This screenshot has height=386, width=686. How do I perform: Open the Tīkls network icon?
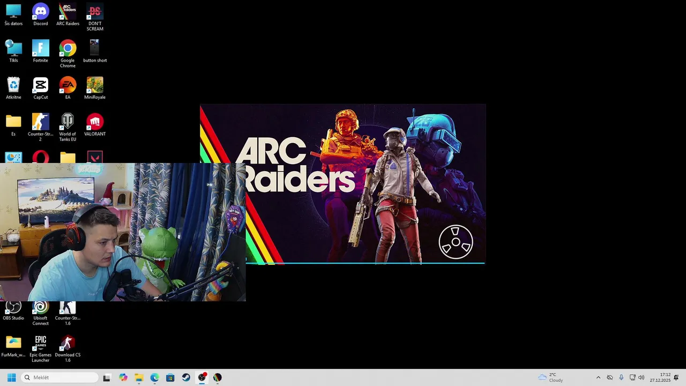pyautogui.click(x=13, y=51)
